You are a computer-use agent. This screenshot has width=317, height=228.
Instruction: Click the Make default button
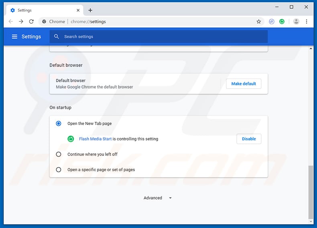244,84
